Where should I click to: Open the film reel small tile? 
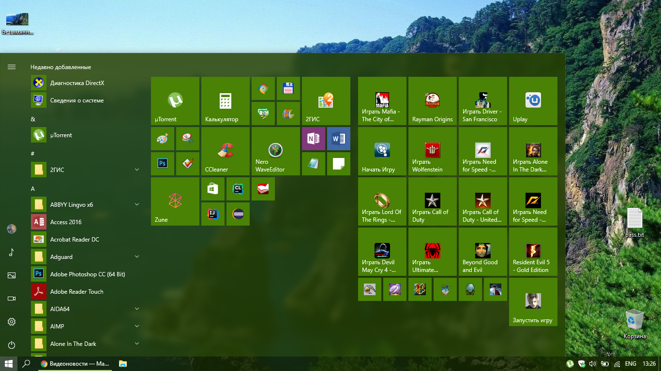point(288,114)
